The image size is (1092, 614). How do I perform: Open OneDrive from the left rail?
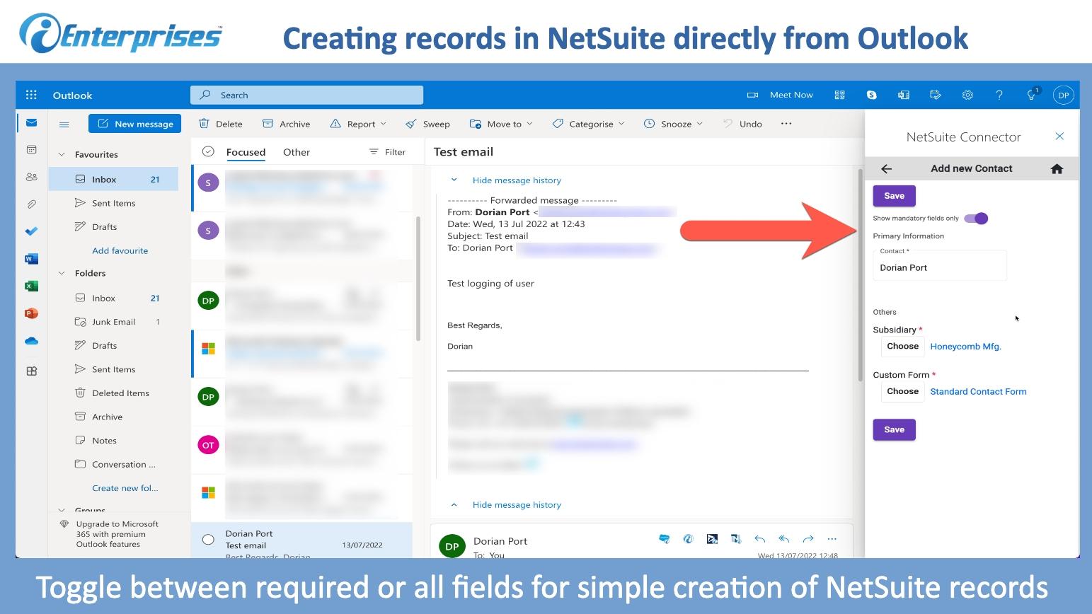(x=31, y=342)
